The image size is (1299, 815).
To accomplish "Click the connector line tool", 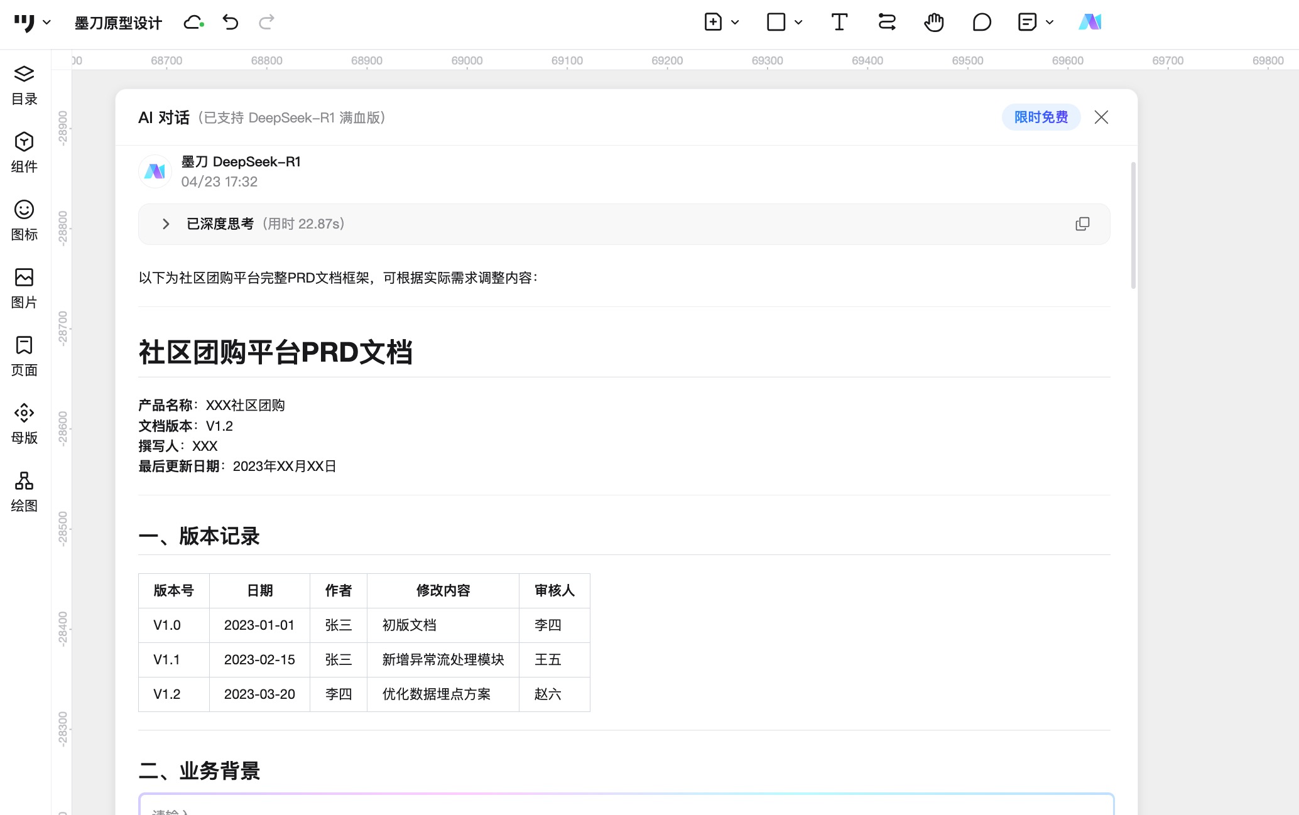I will click(x=886, y=23).
